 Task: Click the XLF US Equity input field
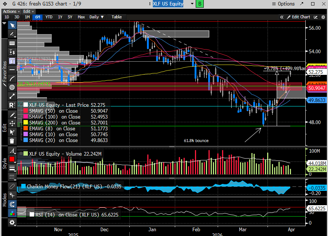[x=168, y=4]
